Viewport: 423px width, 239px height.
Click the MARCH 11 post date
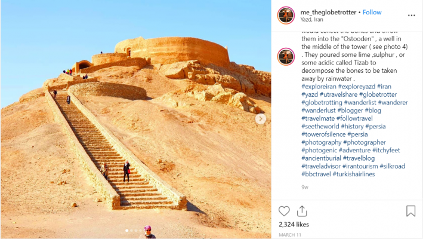pos(290,235)
